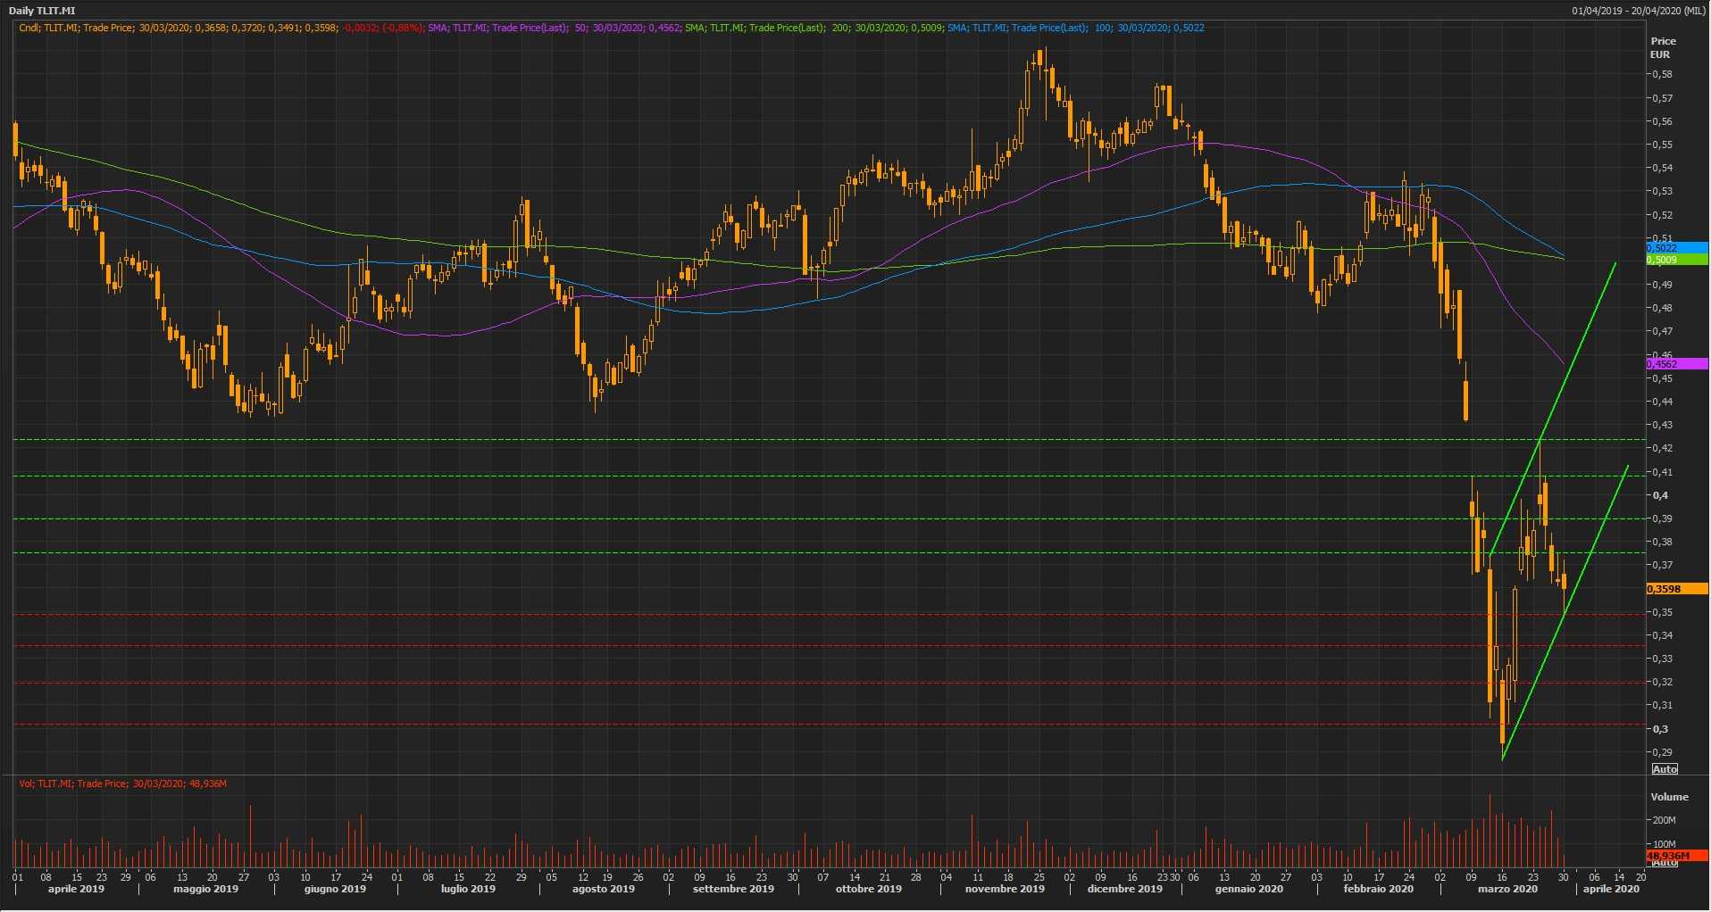Select the green SMA 200 legend entry
The image size is (1711, 912).
813,28
